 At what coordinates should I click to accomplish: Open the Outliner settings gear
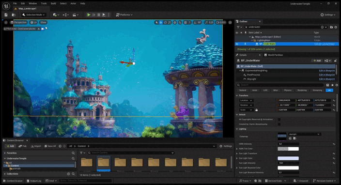coord(336,27)
